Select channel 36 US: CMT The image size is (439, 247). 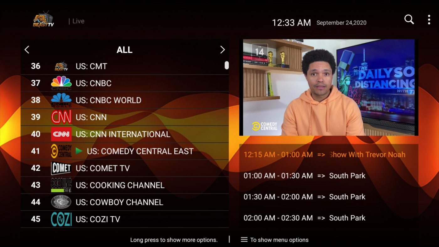(91, 66)
